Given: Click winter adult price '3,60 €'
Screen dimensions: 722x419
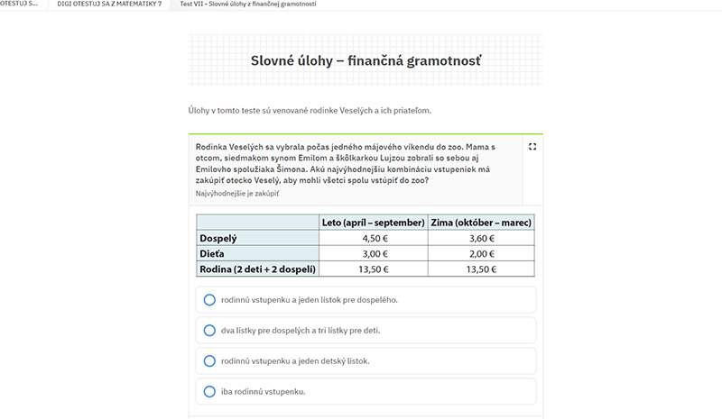Looking at the screenshot, I should 482,238.
